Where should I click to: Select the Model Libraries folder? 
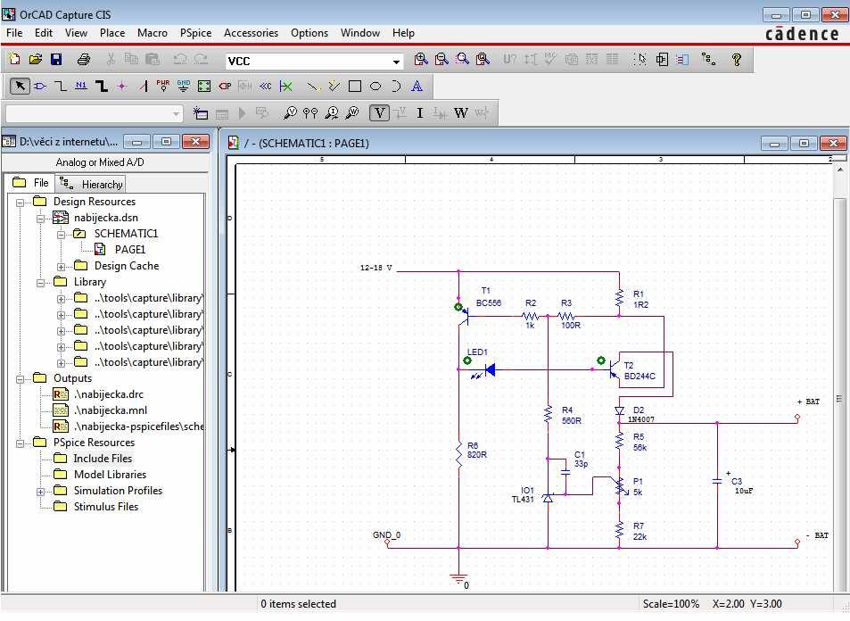tap(110, 475)
